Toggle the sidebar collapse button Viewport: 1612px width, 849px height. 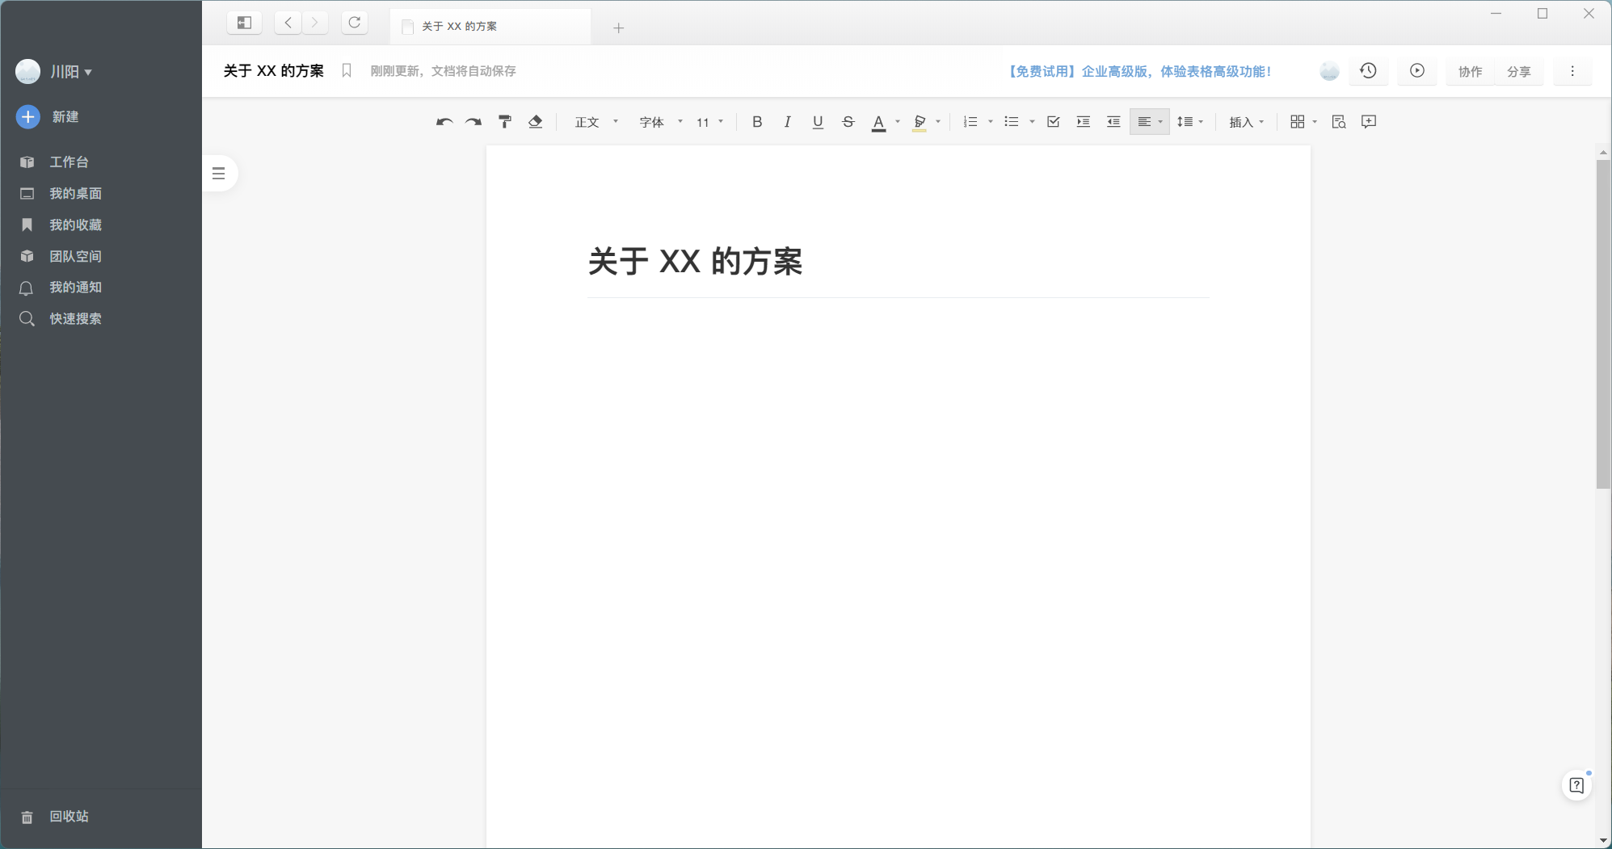244,23
